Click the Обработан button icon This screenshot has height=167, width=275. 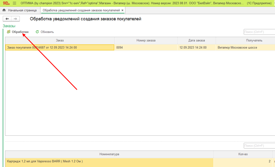8,32
